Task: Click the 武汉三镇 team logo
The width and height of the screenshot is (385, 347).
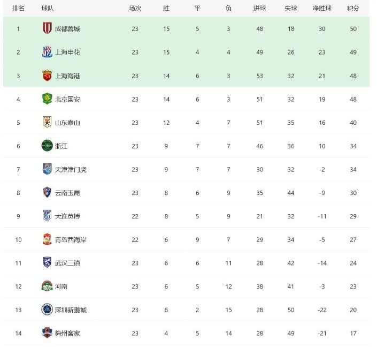Action: coord(47,262)
